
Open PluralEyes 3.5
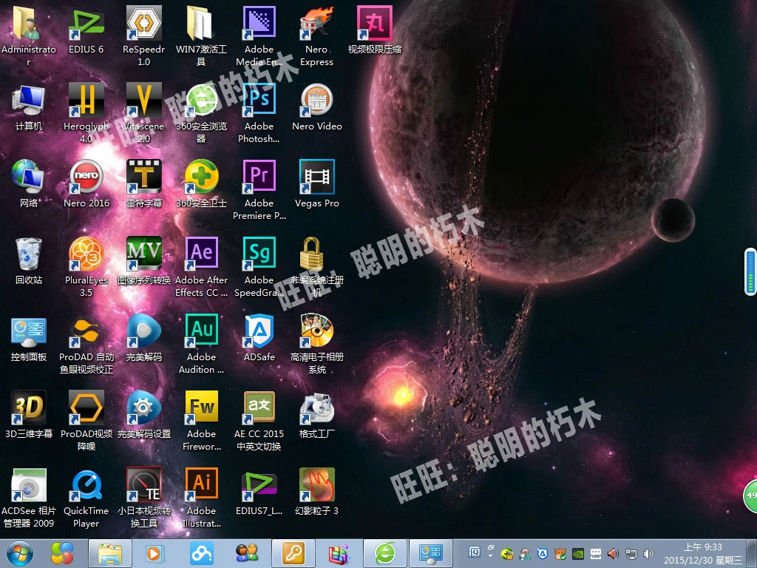86,254
